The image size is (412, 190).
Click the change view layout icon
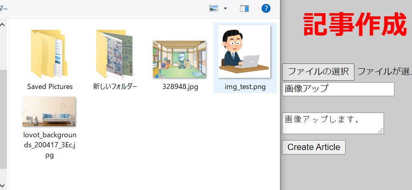213,9
